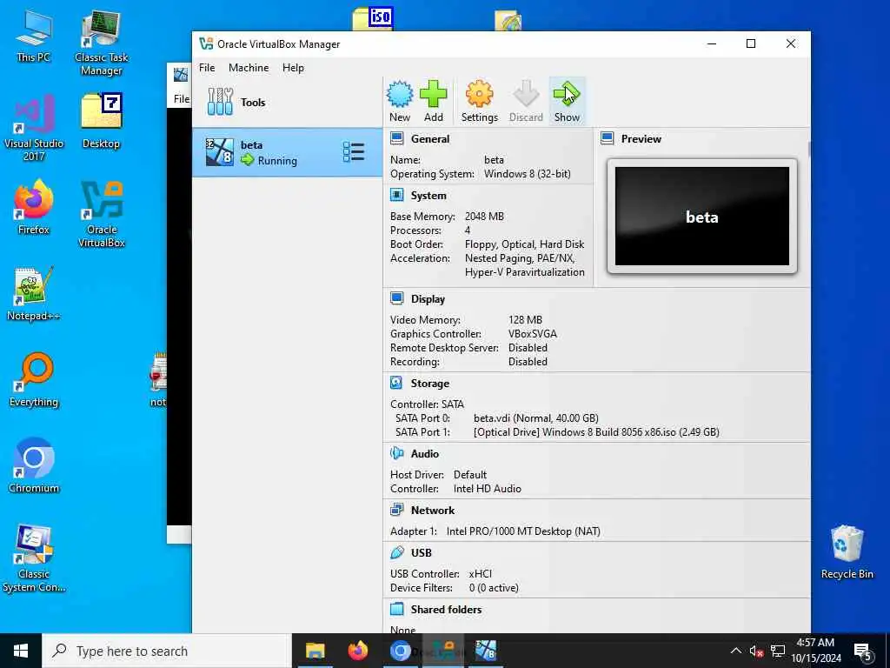Click the VBoxSVGA graphics controller value
The image size is (890, 668).
pos(533,333)
